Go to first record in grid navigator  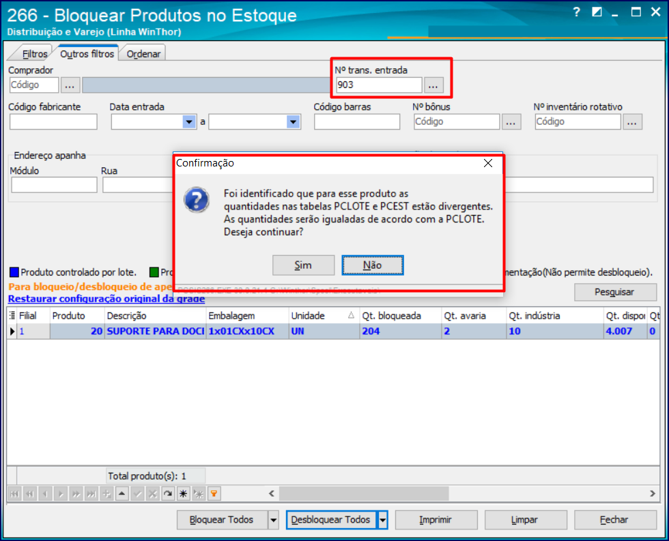coord(14,494)
